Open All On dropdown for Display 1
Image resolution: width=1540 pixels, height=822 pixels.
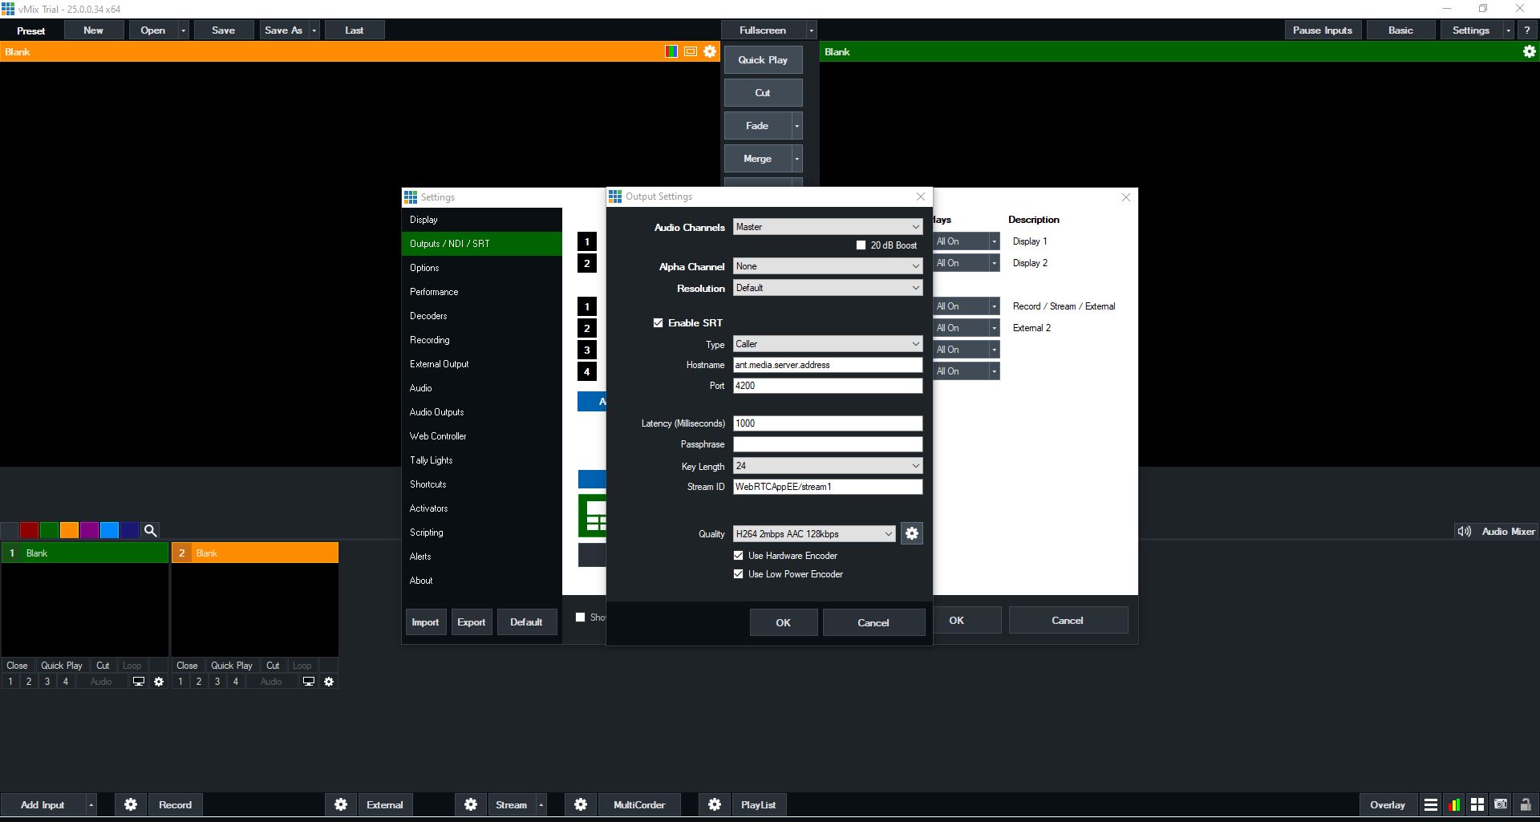(x=967, y=241)
